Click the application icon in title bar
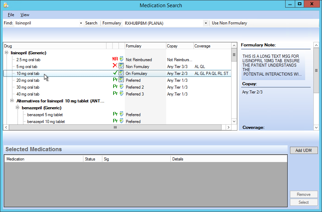Viewport: 322px width, 212px height. [x=6, y=5]
